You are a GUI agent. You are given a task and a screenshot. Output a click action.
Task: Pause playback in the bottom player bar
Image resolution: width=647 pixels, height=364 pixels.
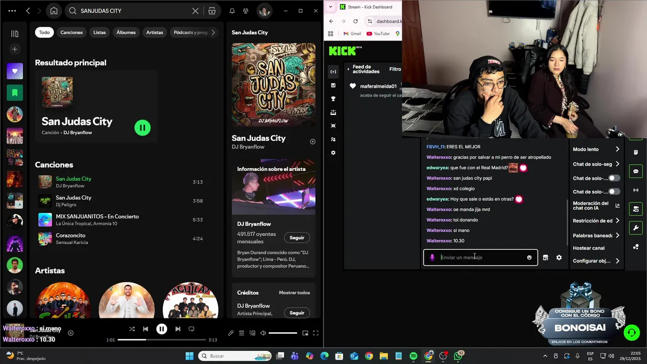(162, 329)
